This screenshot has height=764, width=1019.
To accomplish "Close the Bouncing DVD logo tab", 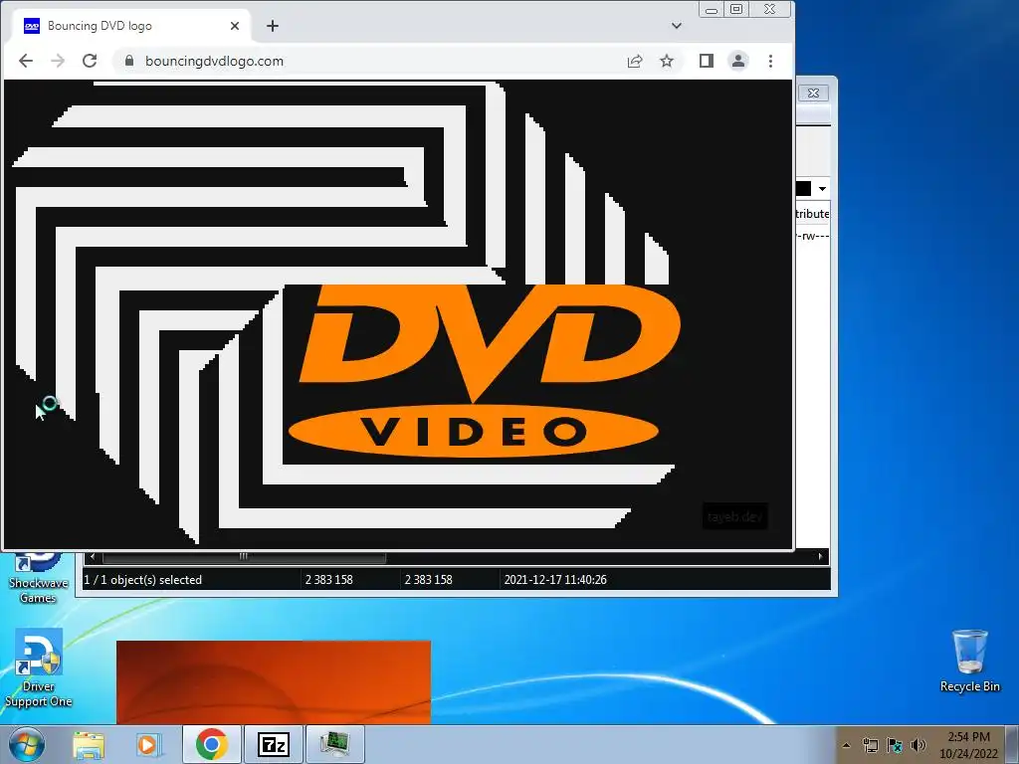I will pos(235,26).
